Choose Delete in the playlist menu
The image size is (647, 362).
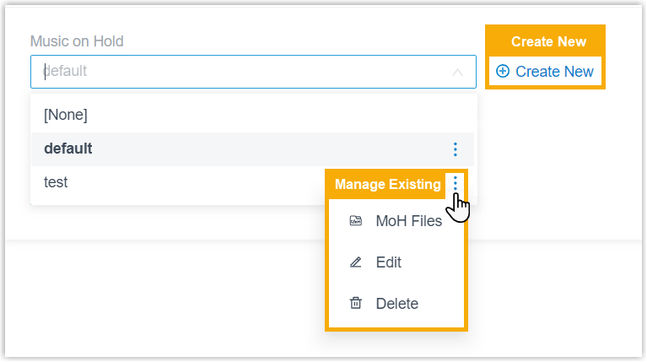click(x=397, y=304)
